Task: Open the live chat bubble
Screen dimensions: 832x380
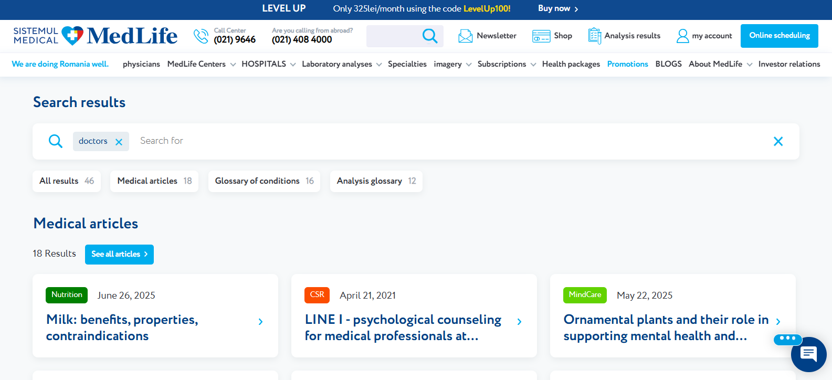Action: tap(808, 354)
